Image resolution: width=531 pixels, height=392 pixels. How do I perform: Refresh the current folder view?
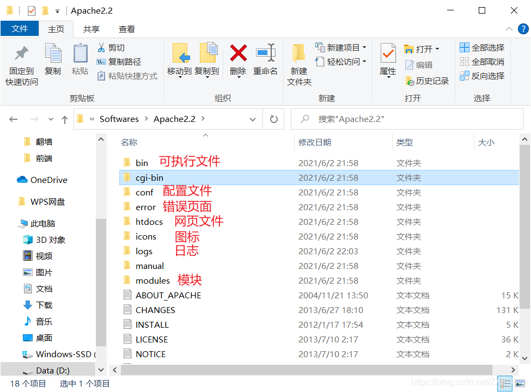point(273,119)
